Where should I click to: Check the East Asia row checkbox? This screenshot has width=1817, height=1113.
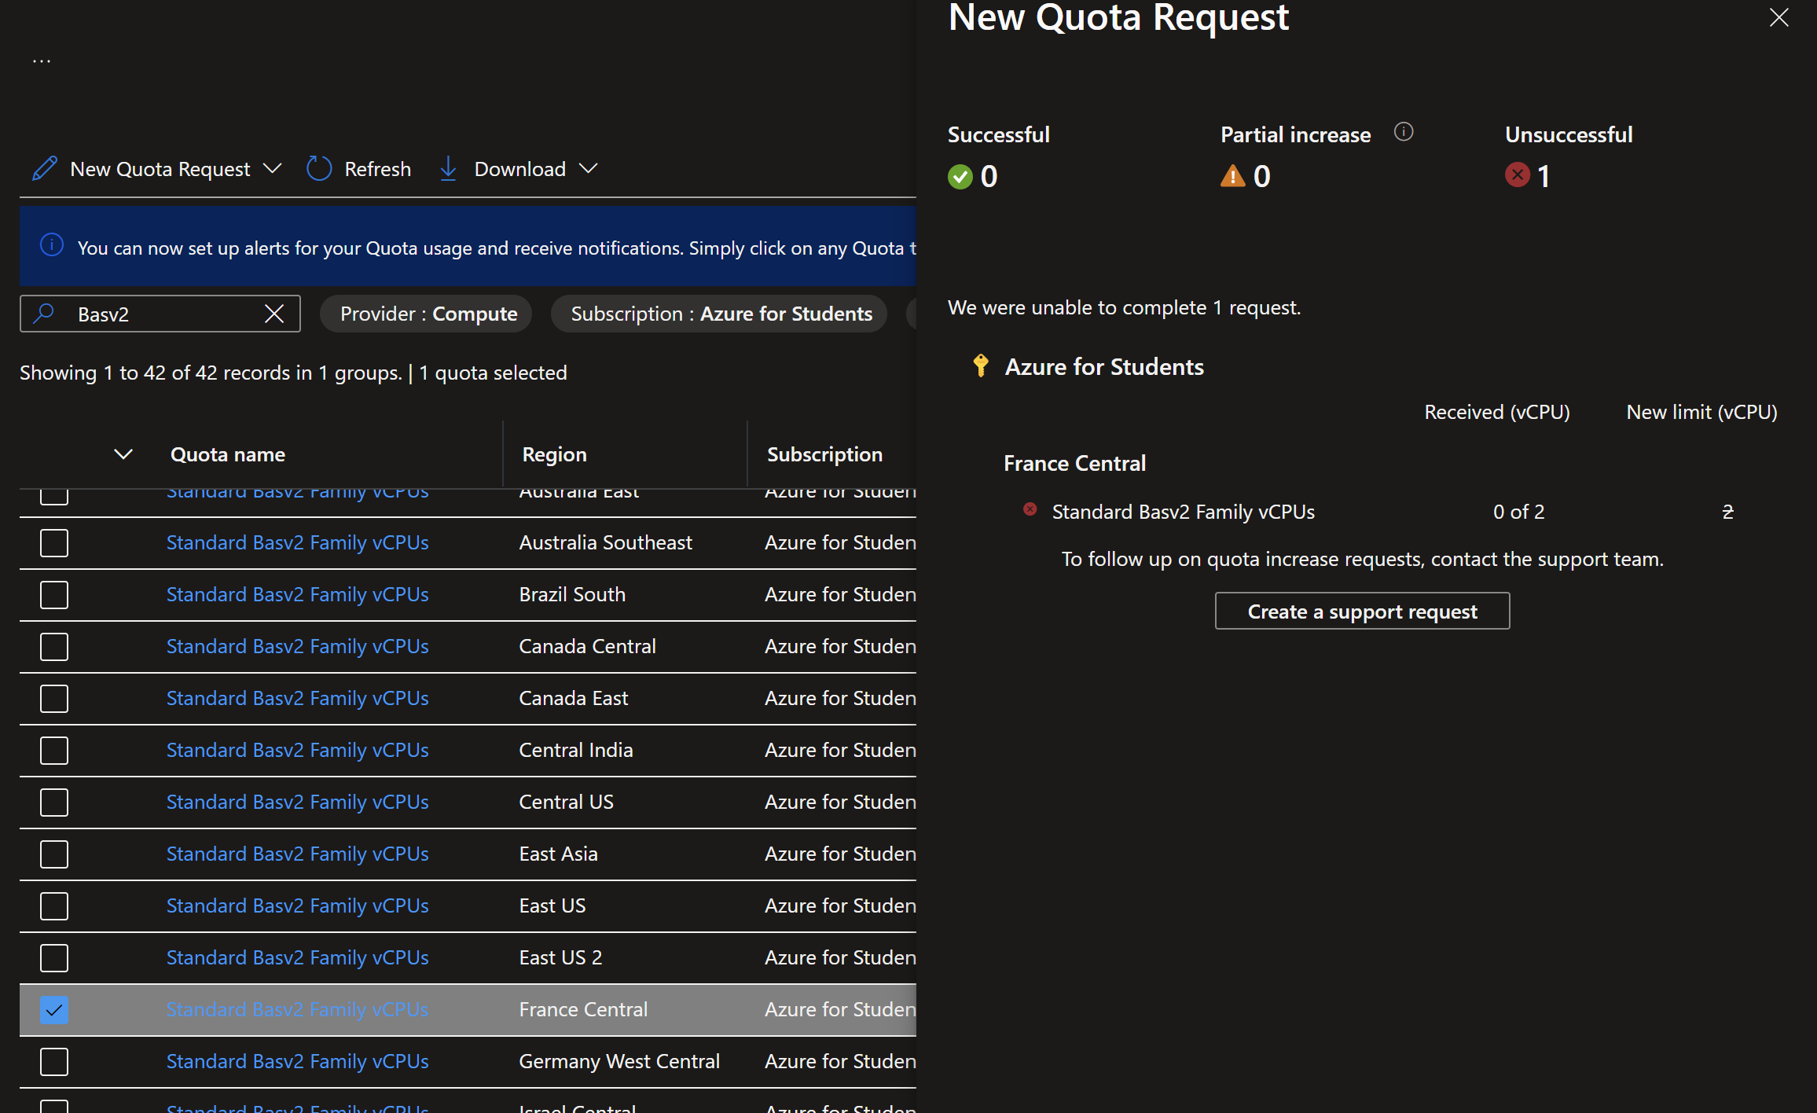[x=54, y=854]
